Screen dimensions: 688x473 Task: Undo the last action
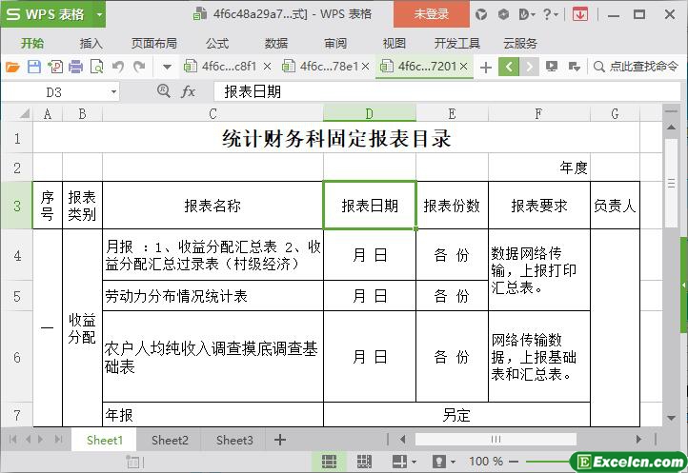pos(117,67)
